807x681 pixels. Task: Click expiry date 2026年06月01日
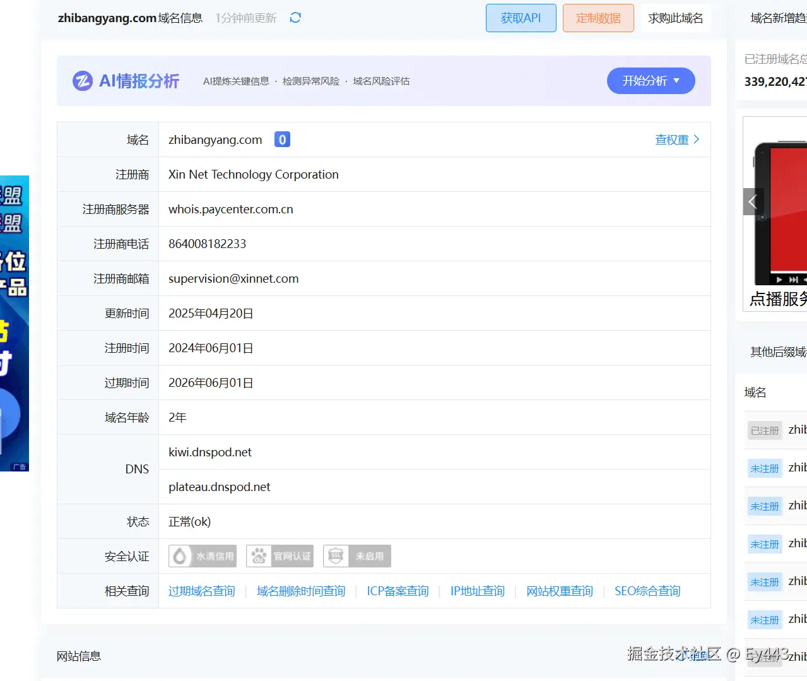click(211, 382)
